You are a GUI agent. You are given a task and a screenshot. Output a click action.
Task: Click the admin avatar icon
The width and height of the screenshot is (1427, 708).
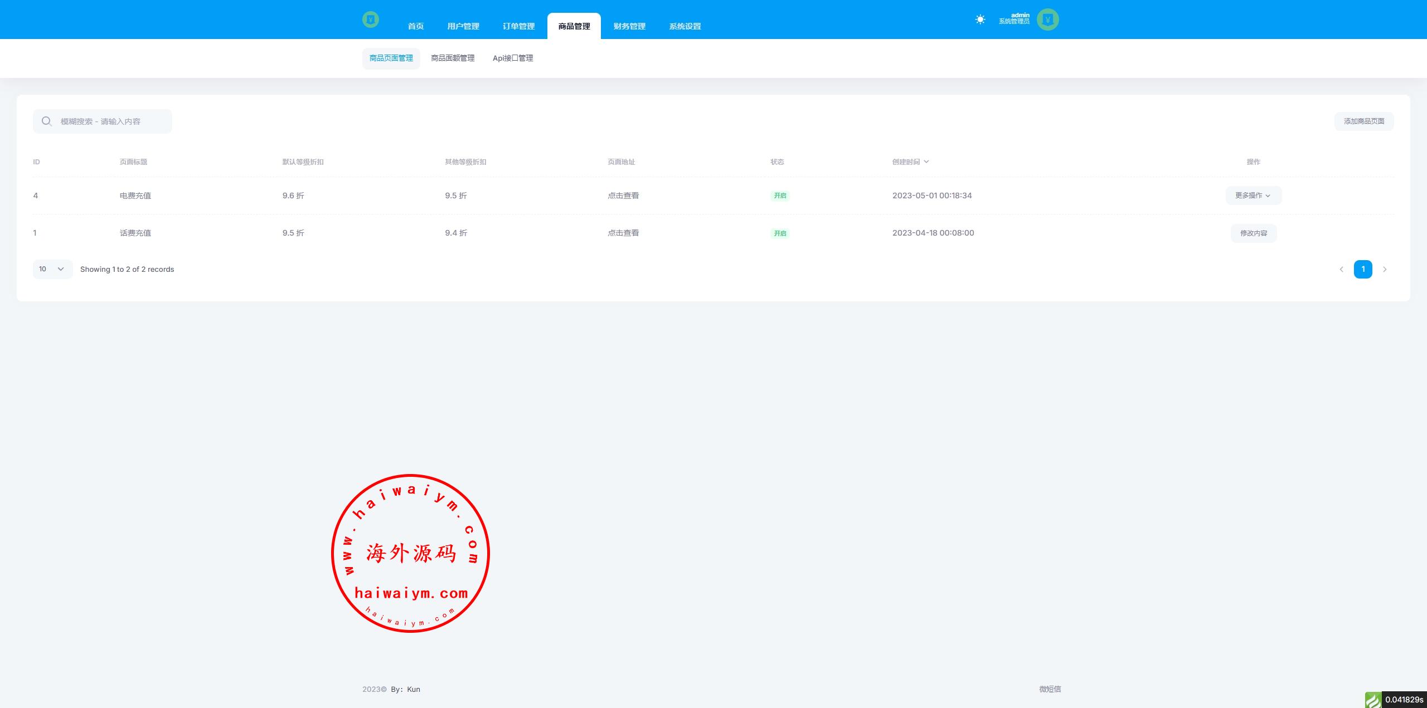[x=1047, y=19]
